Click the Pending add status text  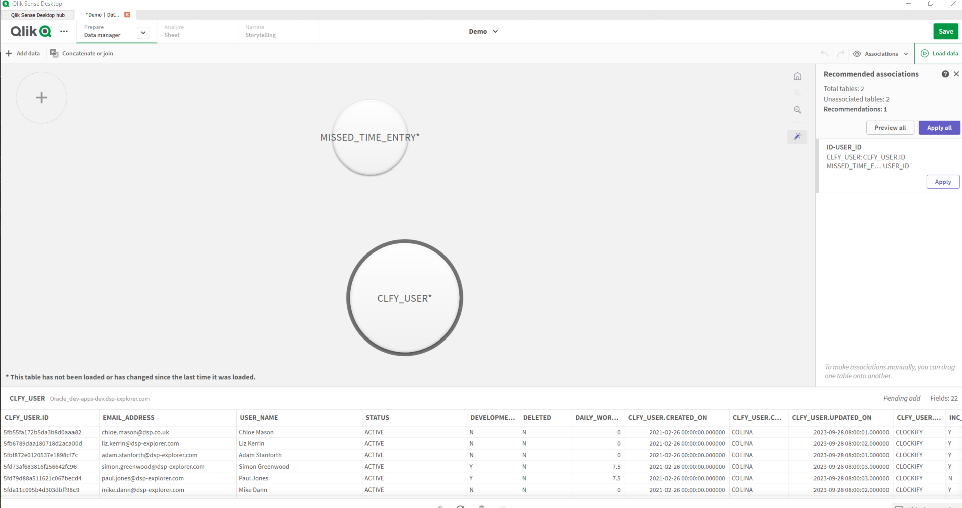pos(902,398)
